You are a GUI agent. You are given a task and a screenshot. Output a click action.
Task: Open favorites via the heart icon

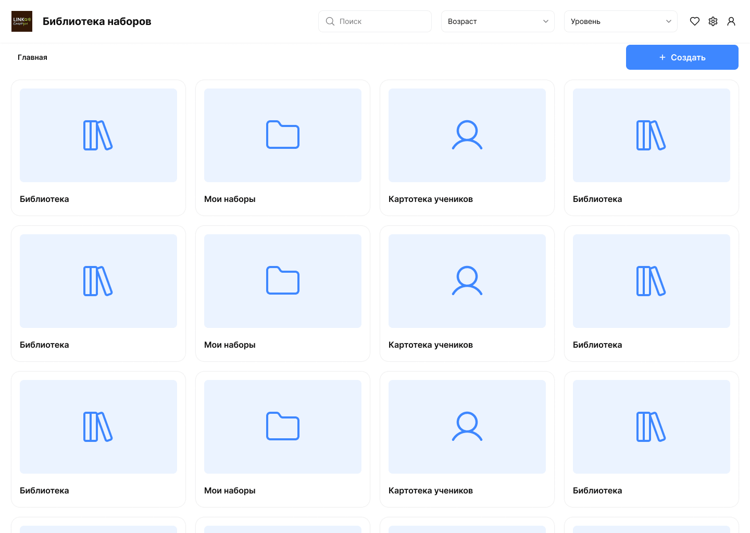[x=695, y=21]
